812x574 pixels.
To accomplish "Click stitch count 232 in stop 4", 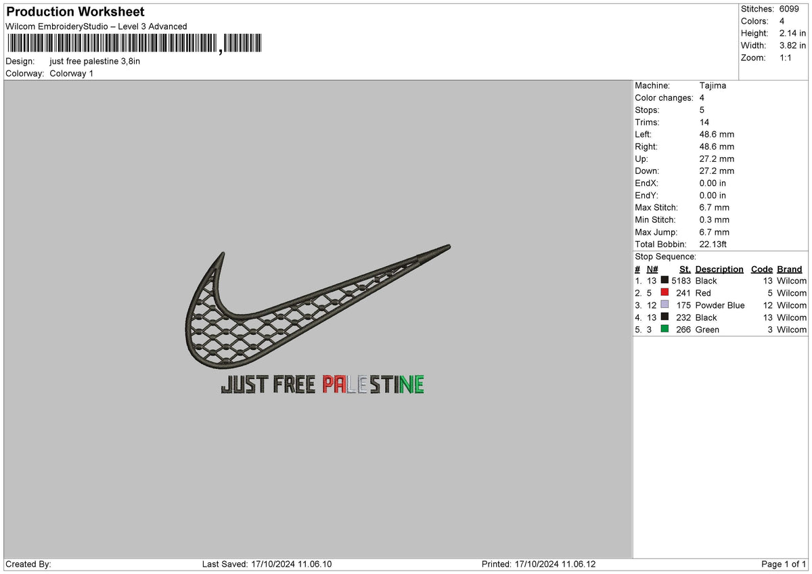I will click(x=683, y=317).
